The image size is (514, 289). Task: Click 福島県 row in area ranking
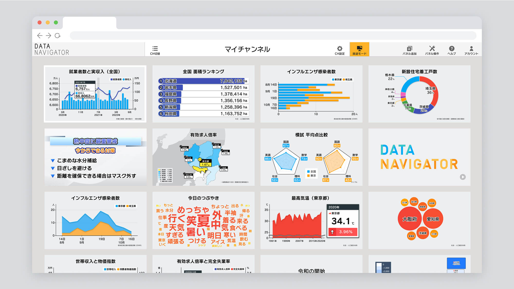[x=203, y=94]
